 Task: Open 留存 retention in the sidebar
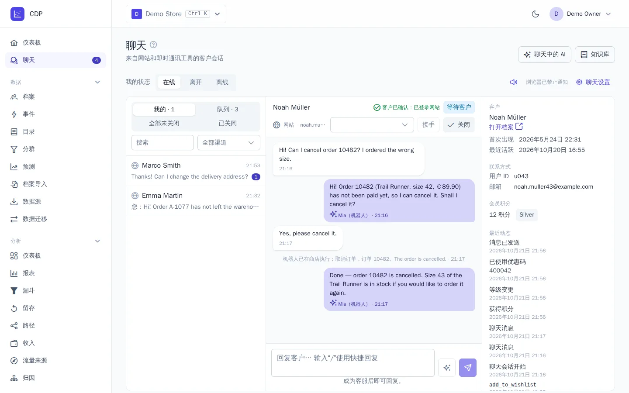pos(56,308)
